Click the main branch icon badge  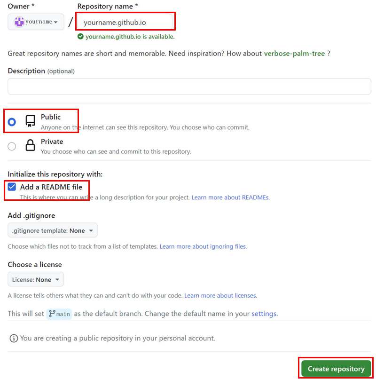pyautogui.click(x=59, y=314)
